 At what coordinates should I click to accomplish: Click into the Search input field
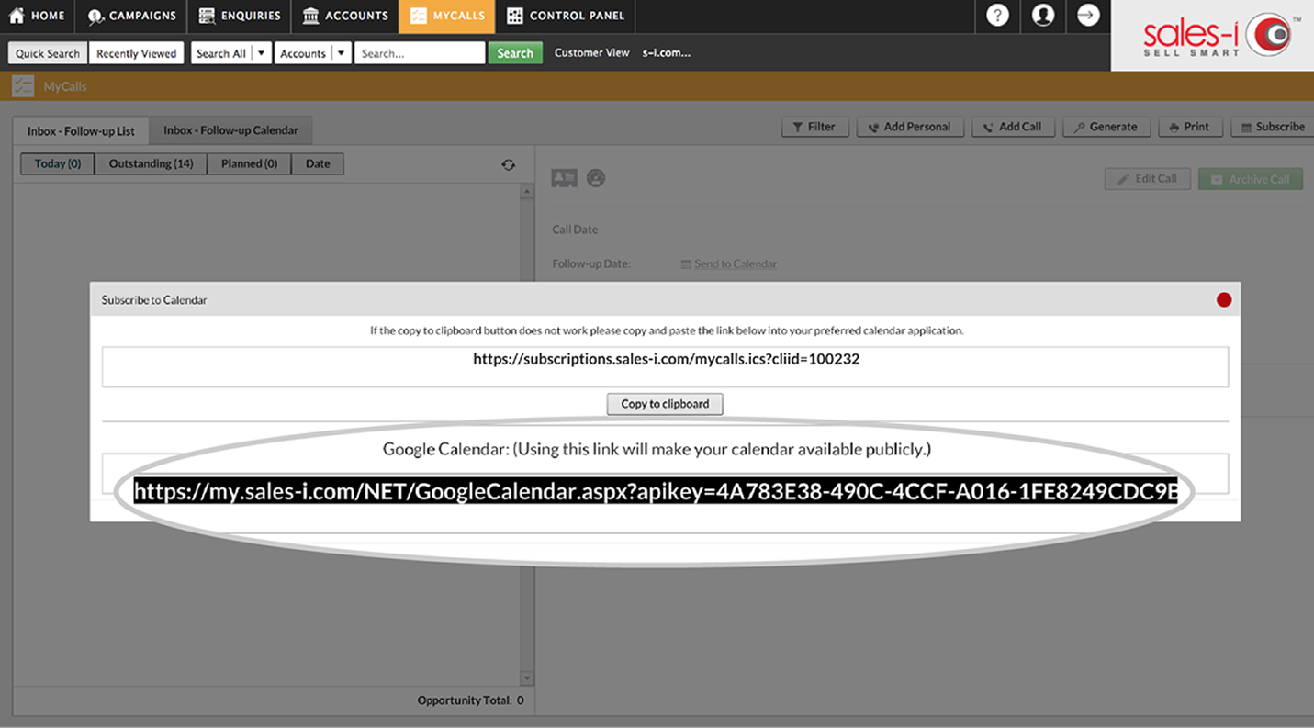click(x=420, y=53)
